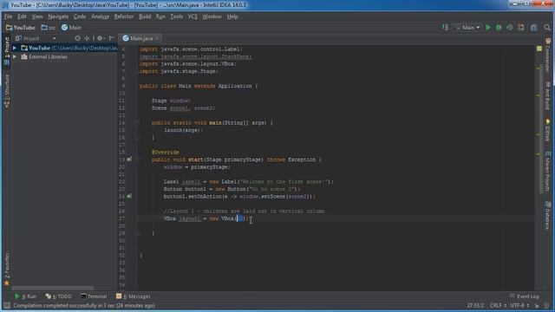
Task: Toggle the Structure tool window side tab
Action: coord(7,91)
